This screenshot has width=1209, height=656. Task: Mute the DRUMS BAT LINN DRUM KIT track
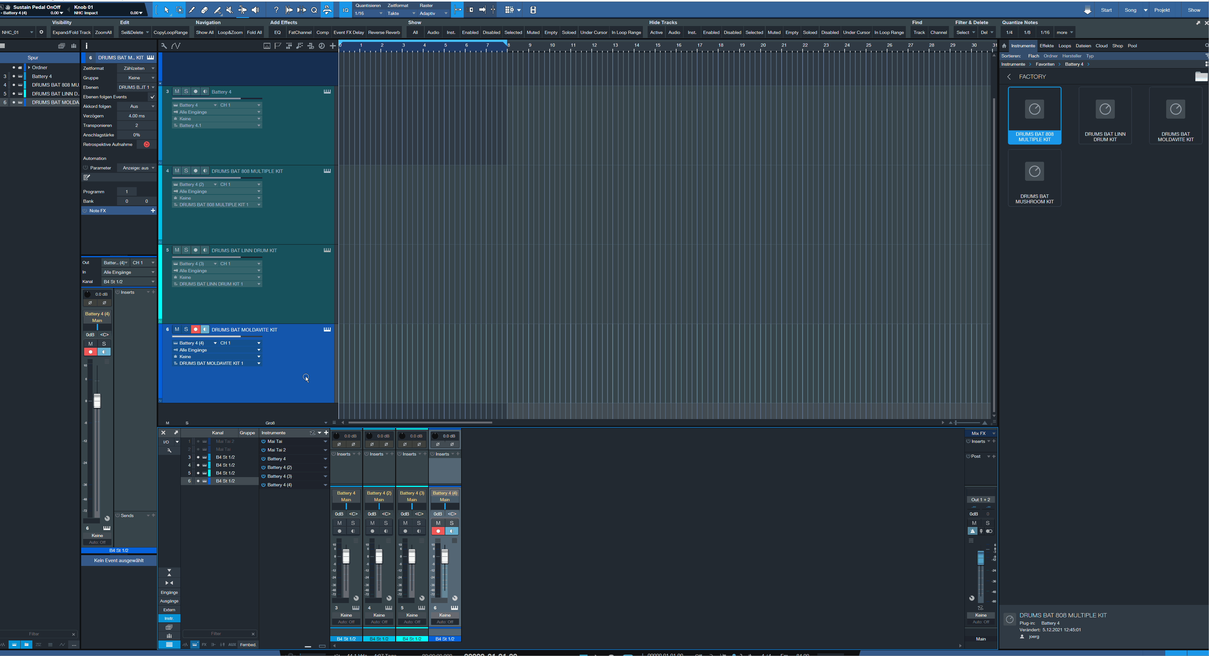177,250
